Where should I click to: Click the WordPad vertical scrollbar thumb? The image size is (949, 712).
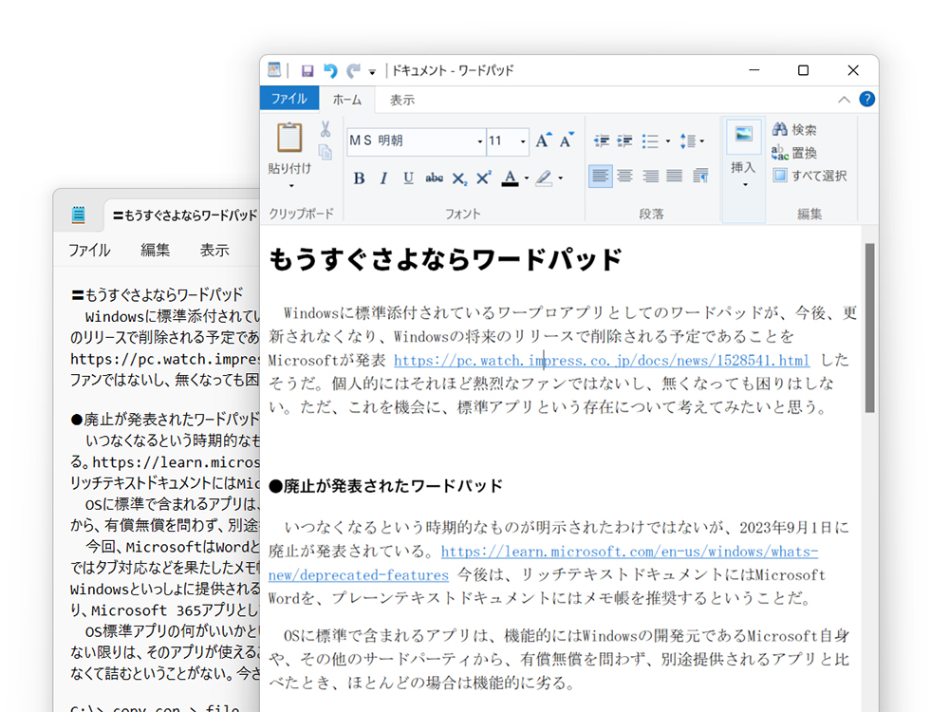[x=869, y=328]
